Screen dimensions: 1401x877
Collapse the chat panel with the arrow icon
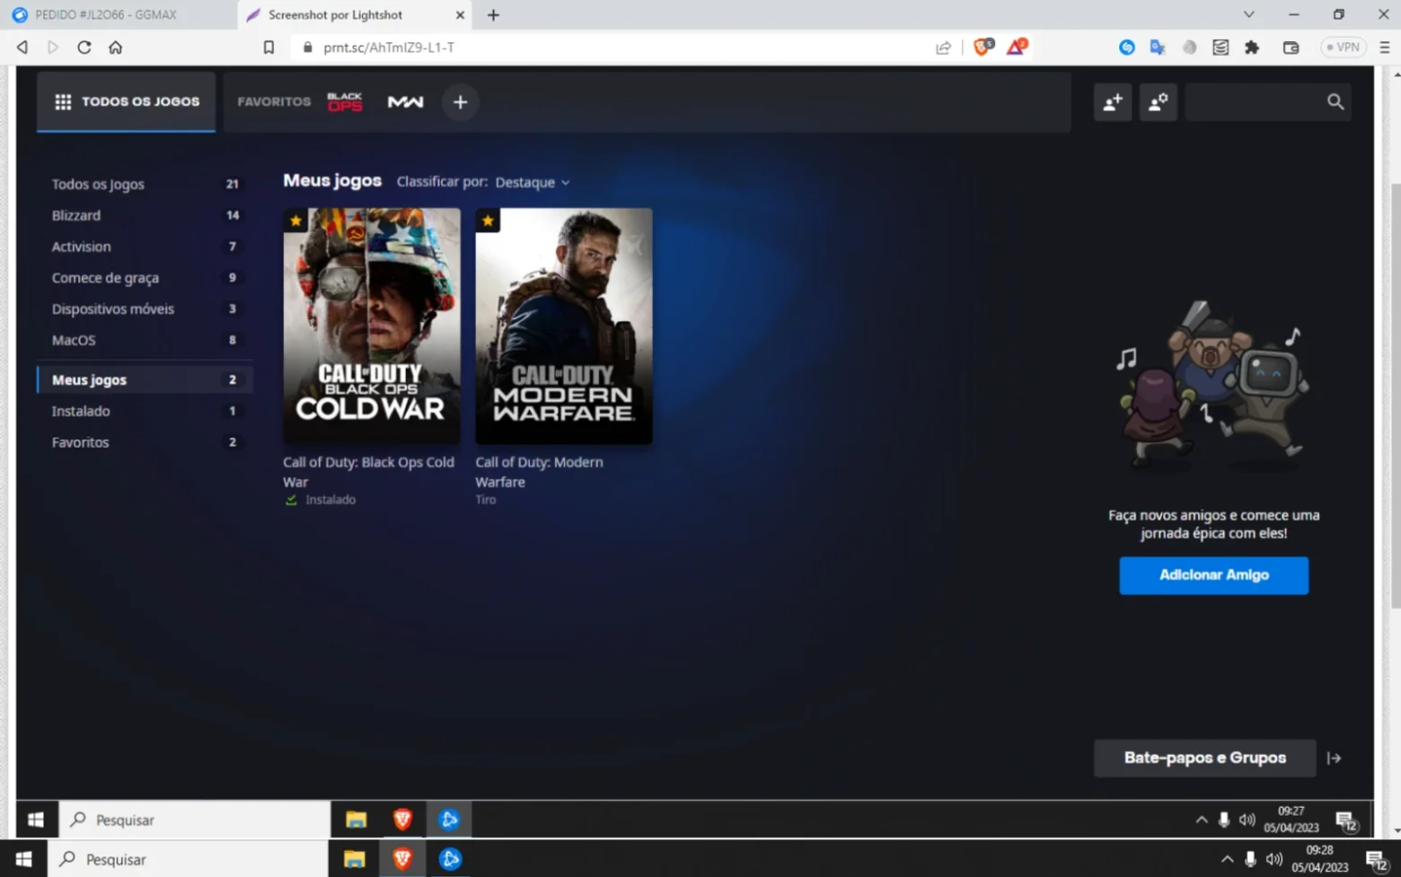pos(1335,759)
